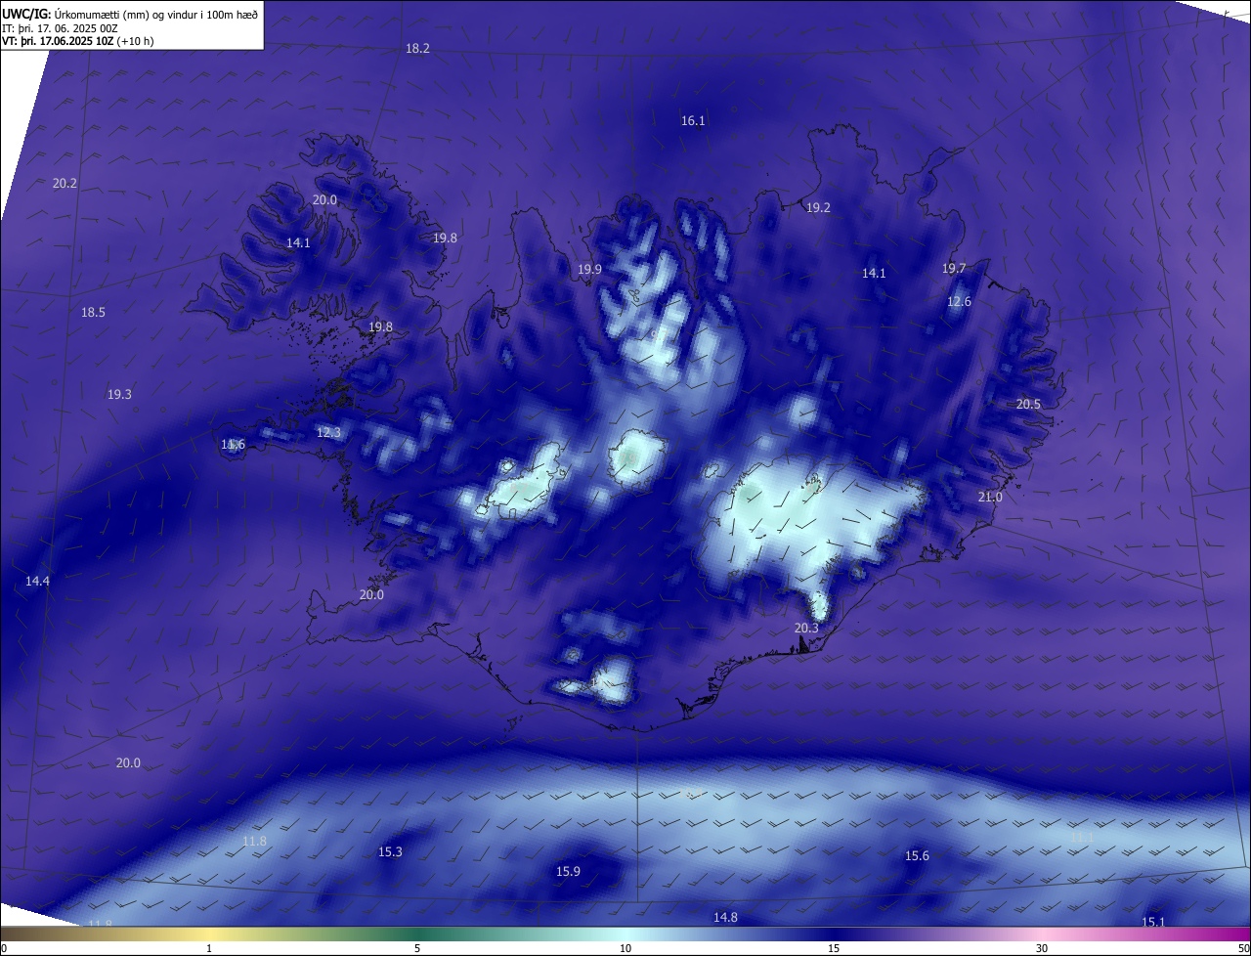The width and height of the screenshot is (1251, 956).
Task: Click the 19.9 value label
Action: [589, 269]
